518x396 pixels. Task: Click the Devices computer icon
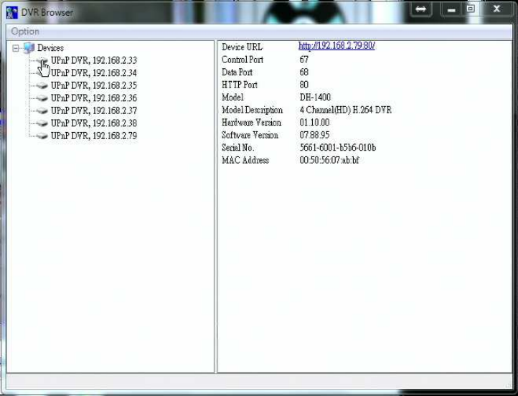pyautogui.click(x=29, y=48)
